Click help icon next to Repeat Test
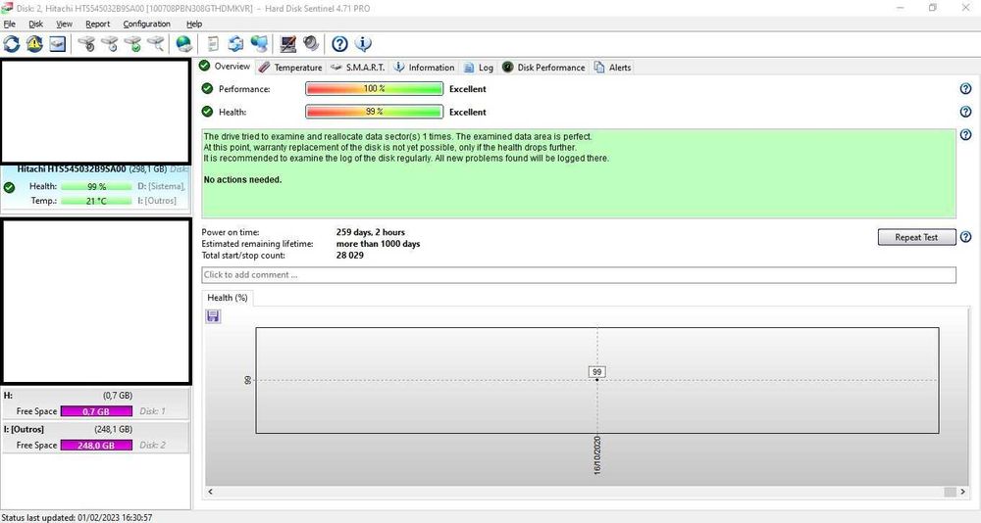The width and height of the screenshot is (981, 523). pyautogui.click(x=966, y=237)
